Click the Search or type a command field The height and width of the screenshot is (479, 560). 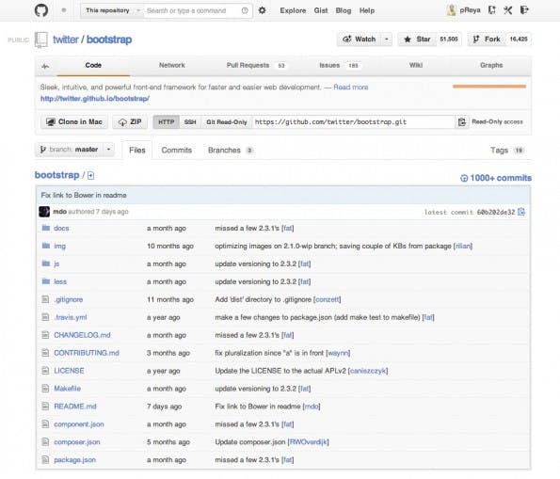point(193,10)
